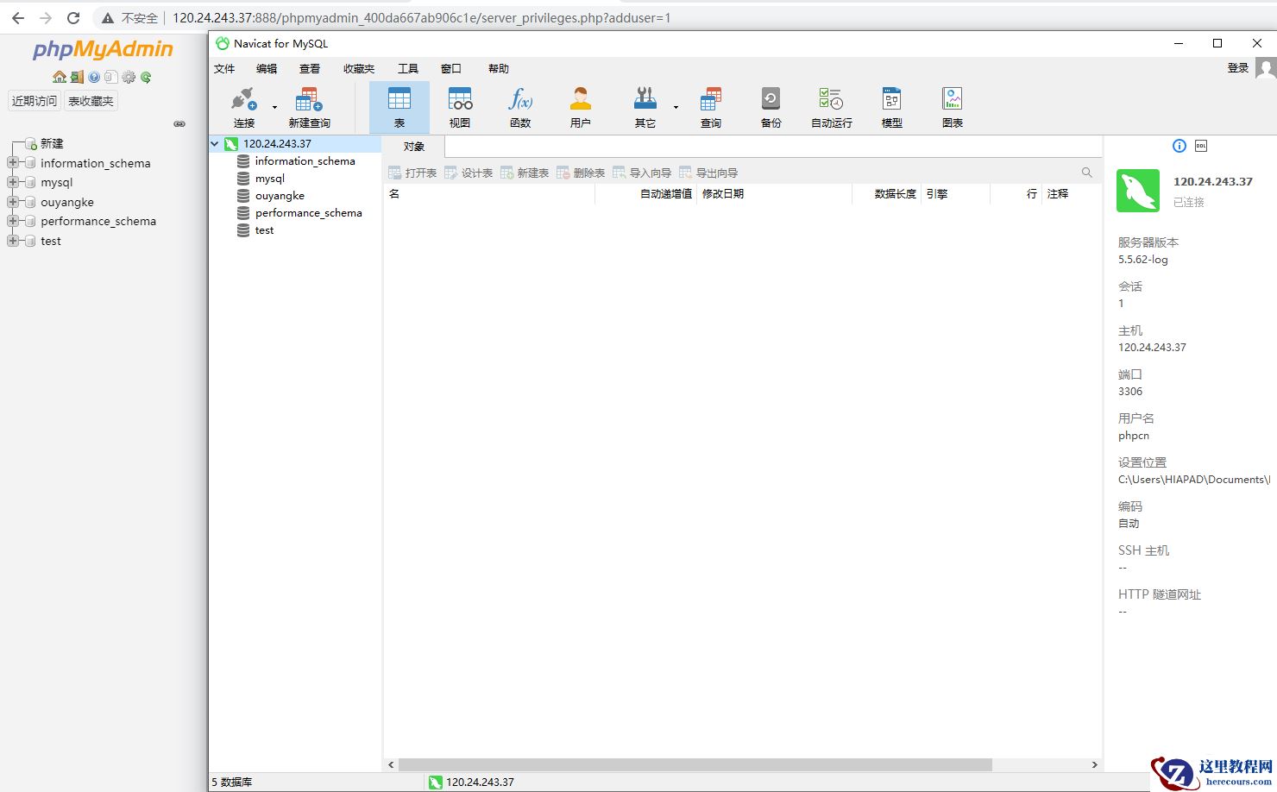Select information_schema in the Navicat tree

click(305, 161)
